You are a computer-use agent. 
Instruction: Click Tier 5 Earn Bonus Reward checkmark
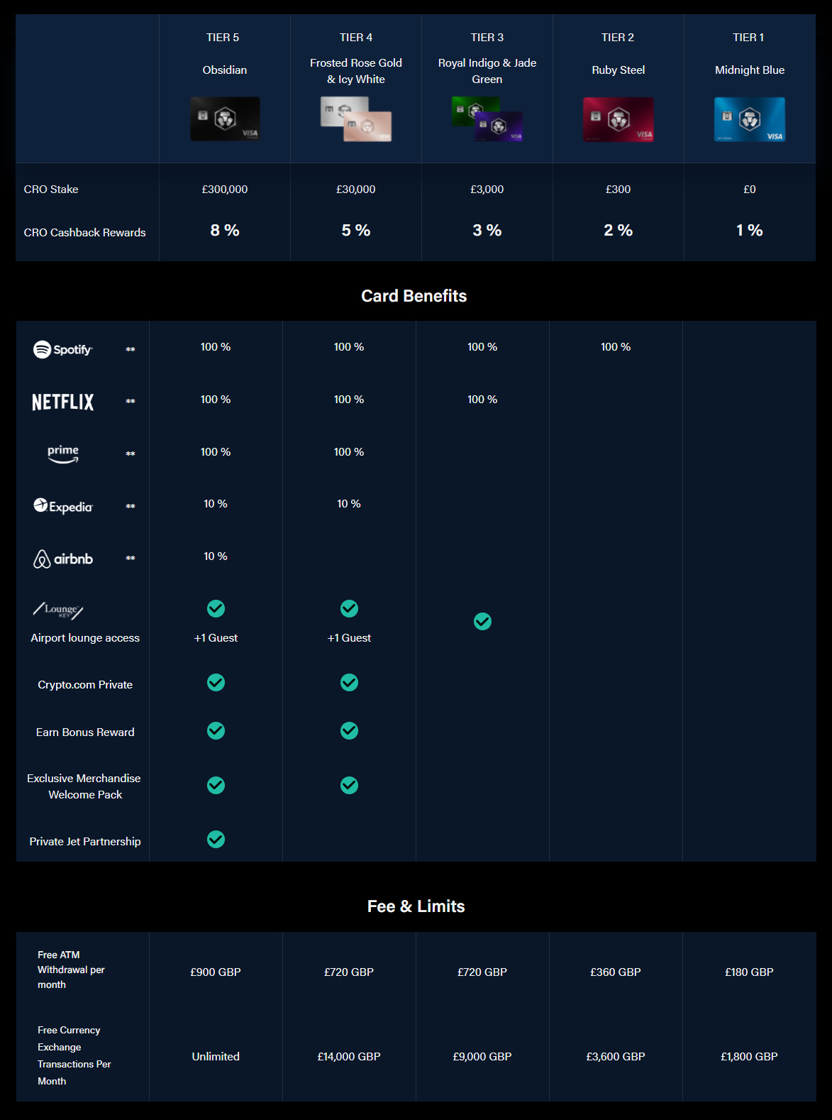tap(216, 730)
